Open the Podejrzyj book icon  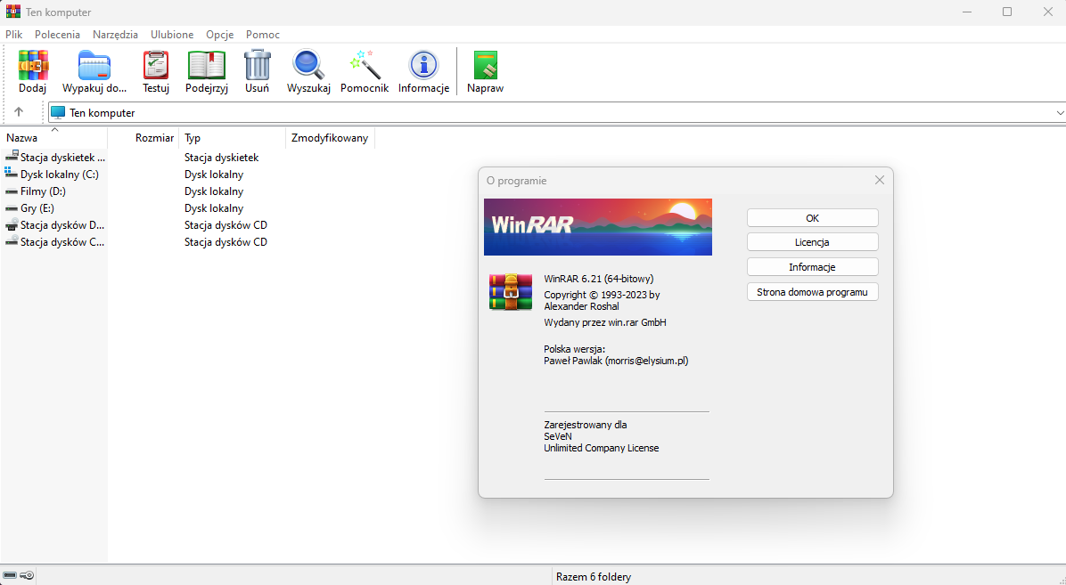[x=206, y=65]
